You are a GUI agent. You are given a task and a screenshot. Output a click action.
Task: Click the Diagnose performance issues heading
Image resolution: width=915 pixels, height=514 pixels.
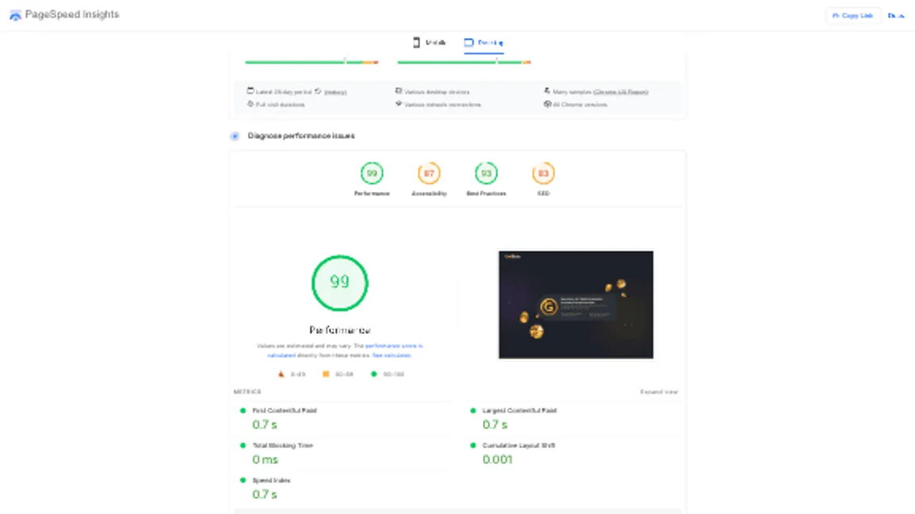301,136
